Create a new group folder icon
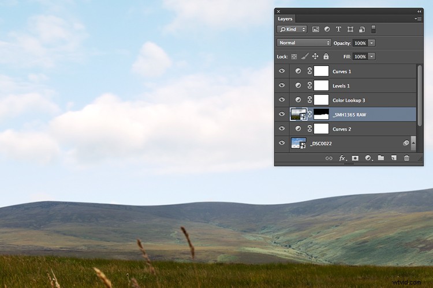Viewport: 433px width, 288px height. [381, 158]
